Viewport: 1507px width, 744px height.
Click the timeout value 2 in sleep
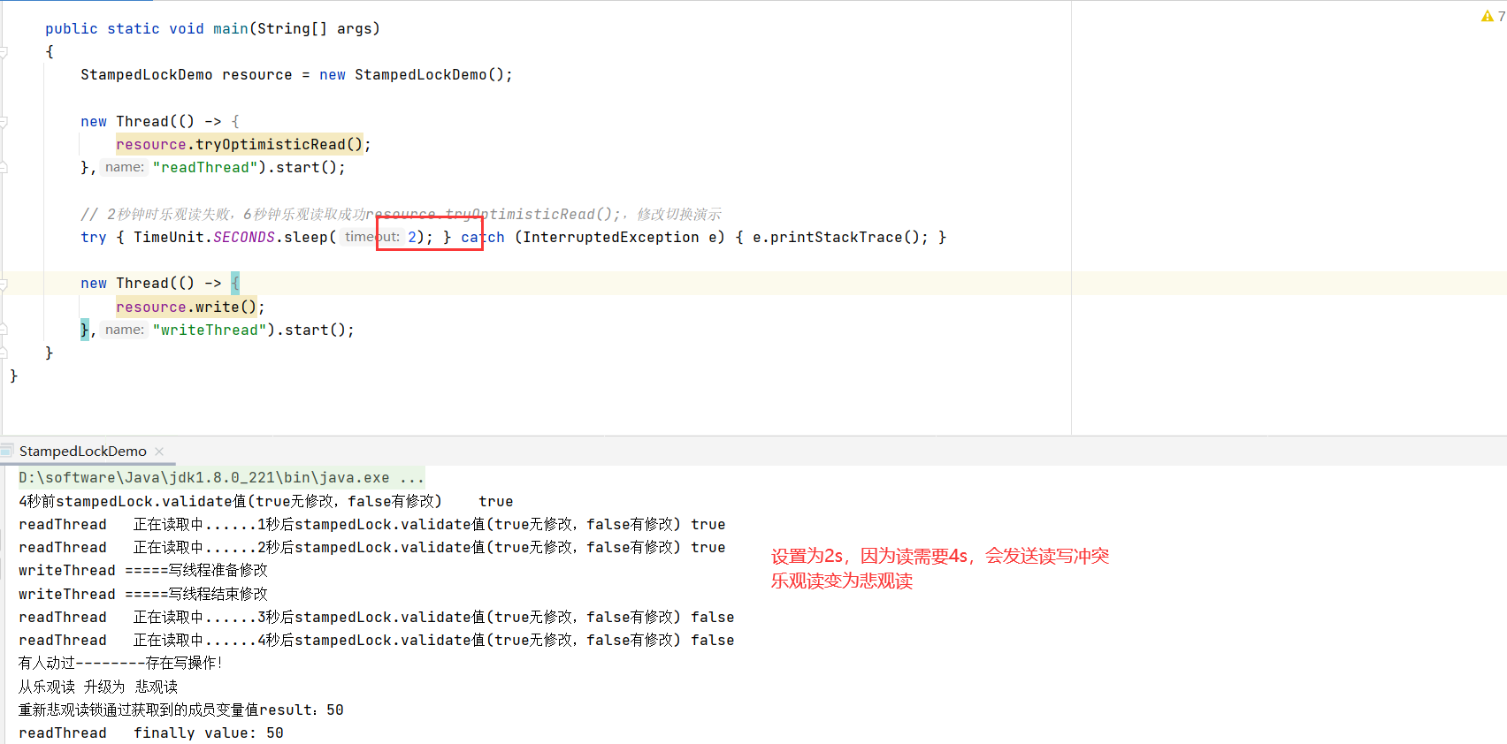pyautogui.click(x=412, y=238)
